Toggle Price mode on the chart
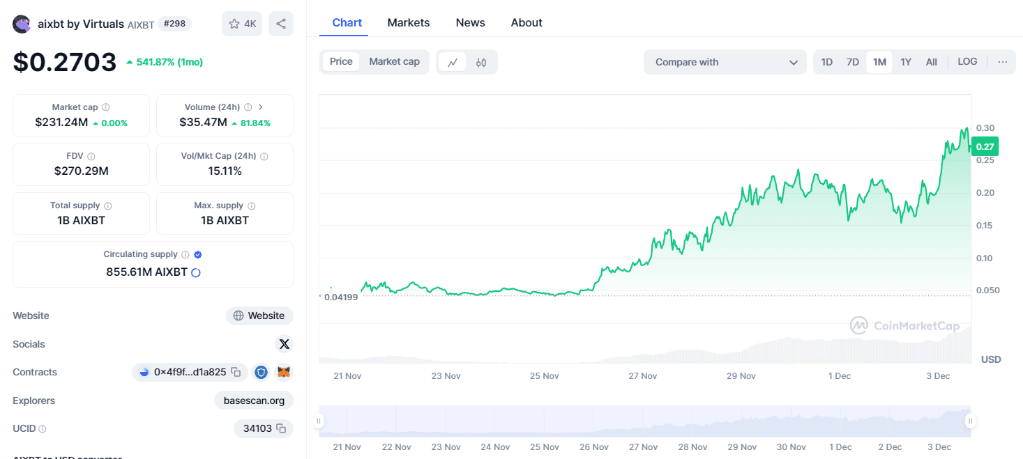 click(341, 61)
